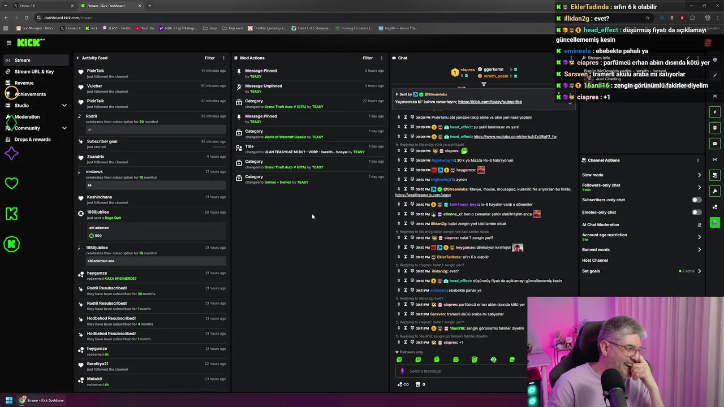Open the kick.com/teasy/subscribe link
724x407 pixels.
[x=490, y=102]
